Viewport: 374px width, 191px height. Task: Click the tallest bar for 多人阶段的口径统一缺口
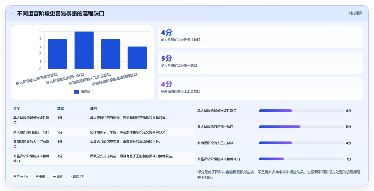tap(84, 50)
